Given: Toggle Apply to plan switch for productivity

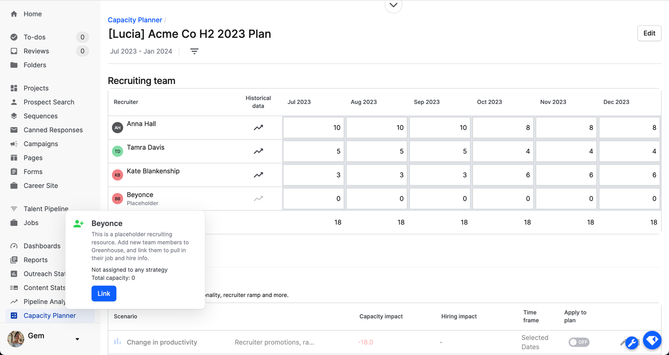Looking at the screenshot, I should (579, 342).
